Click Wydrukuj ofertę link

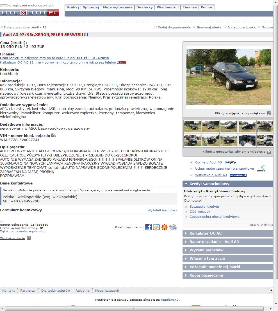pos(13,238)
